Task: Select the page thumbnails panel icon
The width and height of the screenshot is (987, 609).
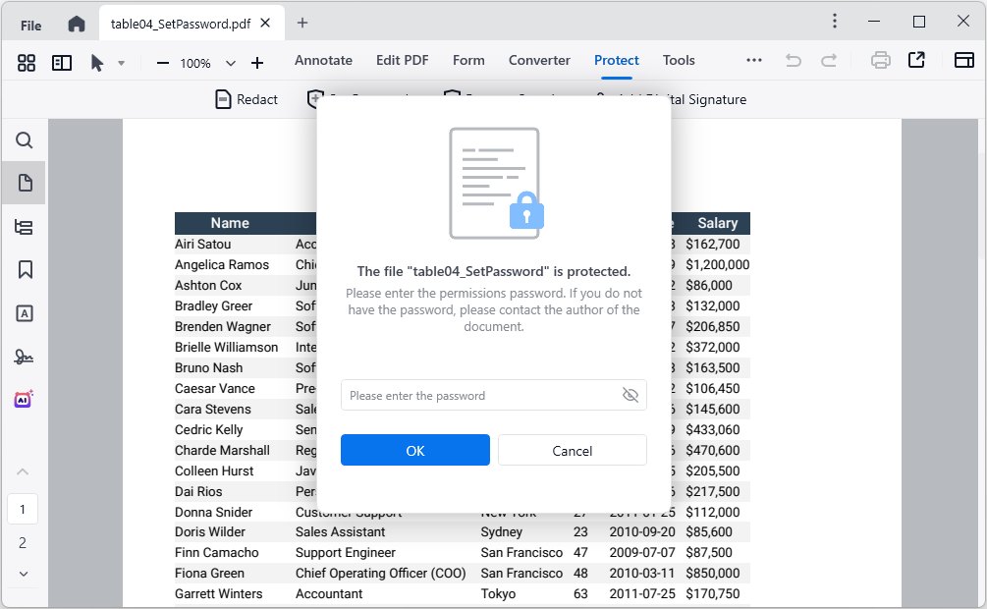Action: tap(24, 182)
